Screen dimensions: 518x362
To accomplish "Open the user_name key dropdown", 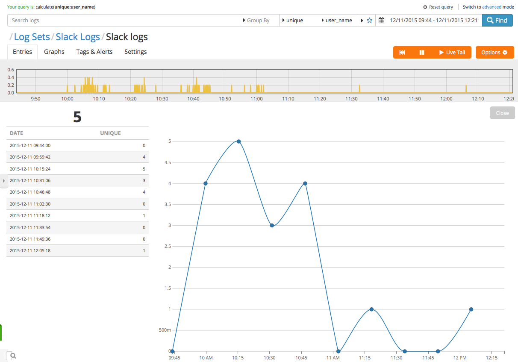I will (338, 21).
